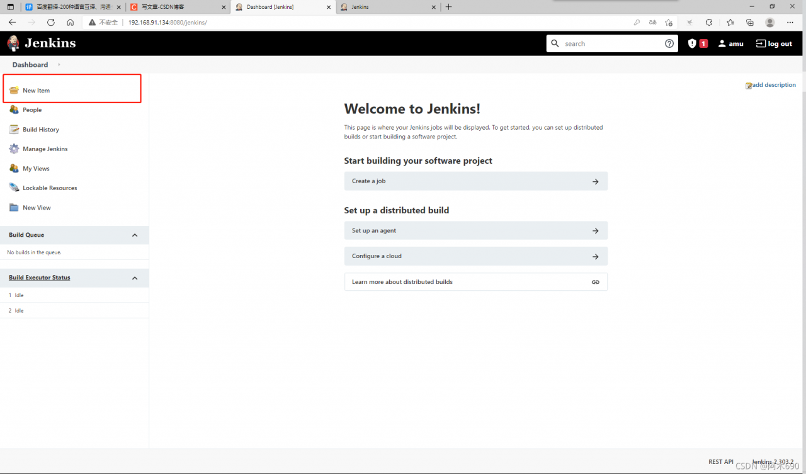
Task: Click the Build Executor Status link
Action: point(40,278)
